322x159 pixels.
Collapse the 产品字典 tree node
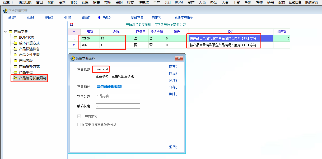[5, 31]
